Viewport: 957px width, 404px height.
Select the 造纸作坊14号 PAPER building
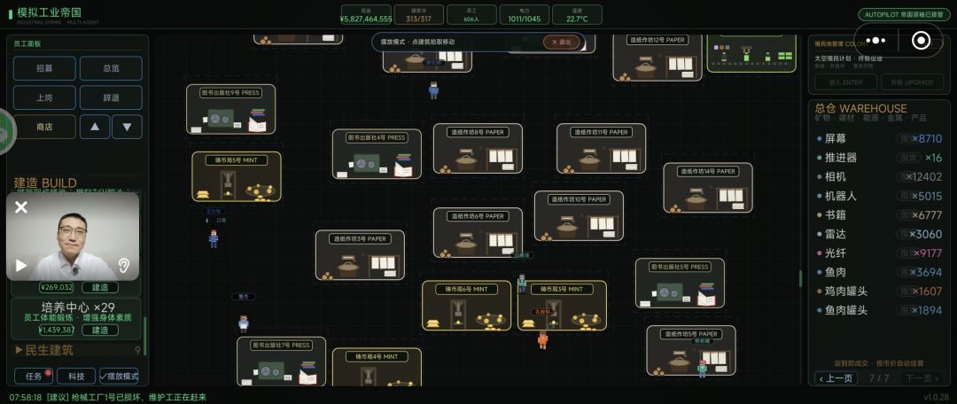708,188
